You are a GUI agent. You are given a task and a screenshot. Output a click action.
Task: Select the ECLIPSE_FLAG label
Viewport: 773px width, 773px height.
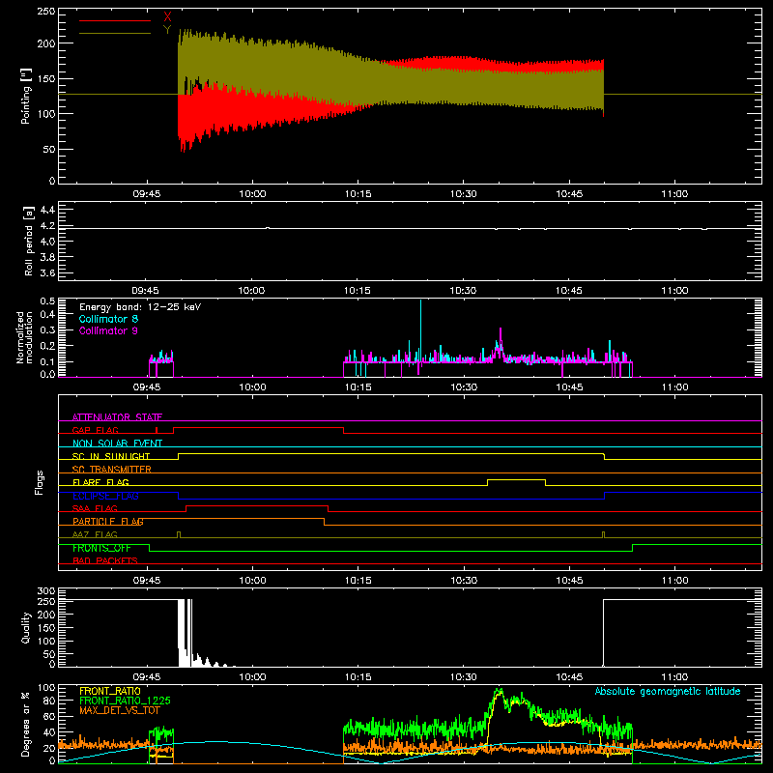pos(105,496)
